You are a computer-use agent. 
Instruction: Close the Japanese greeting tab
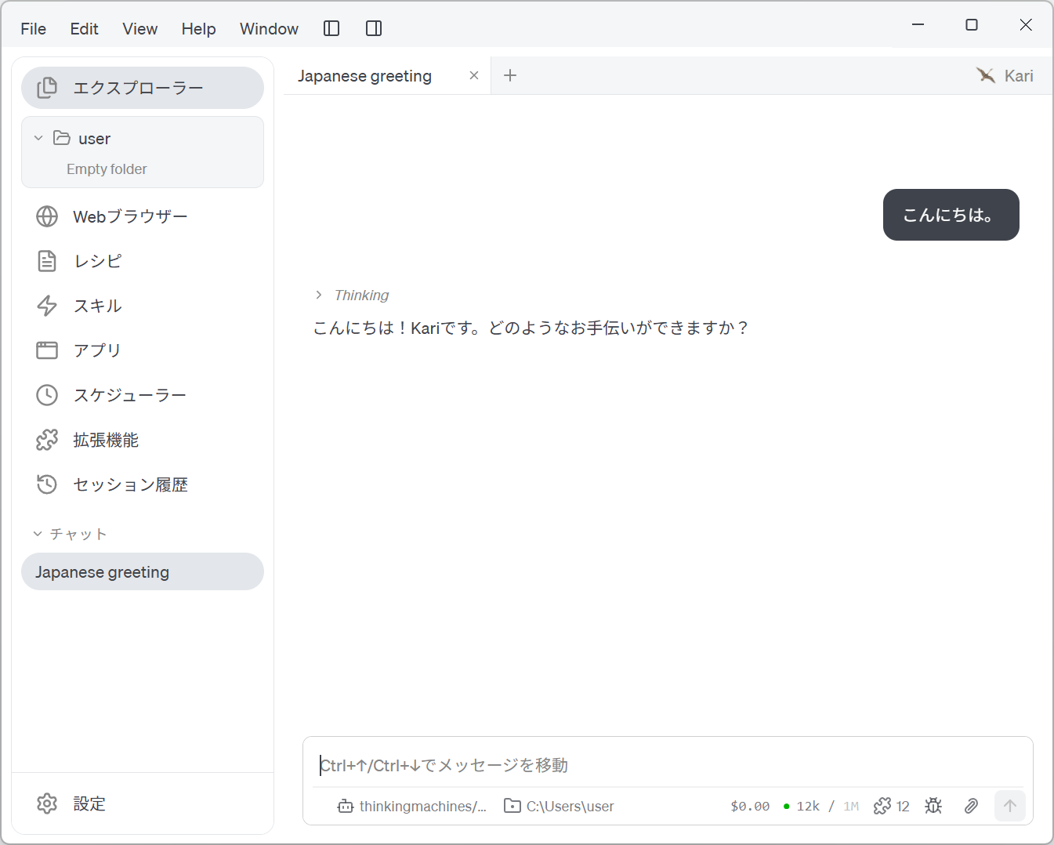(x=474, y=75)
